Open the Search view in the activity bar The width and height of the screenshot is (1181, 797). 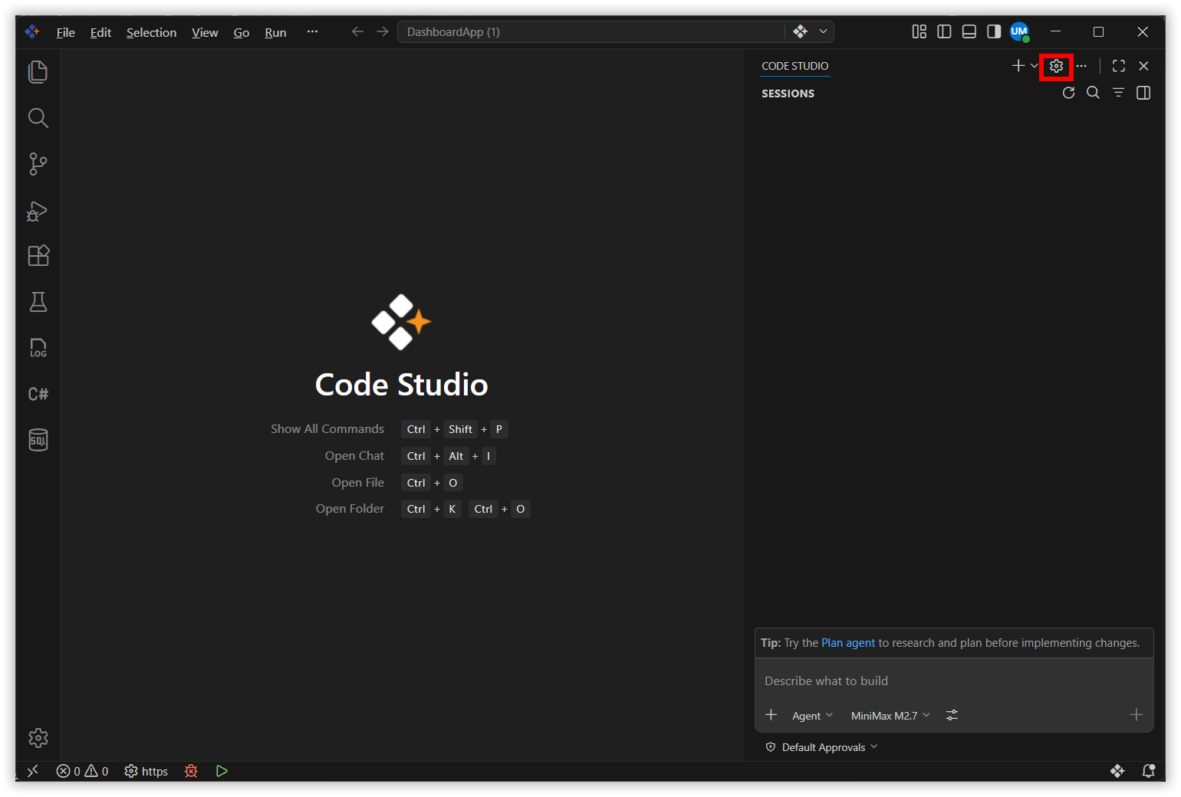click(x=38, y=118)
